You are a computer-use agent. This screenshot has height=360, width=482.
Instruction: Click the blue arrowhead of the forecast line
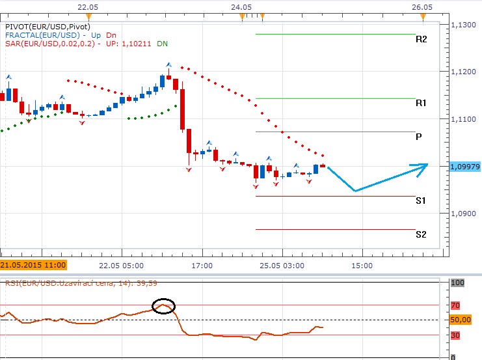click(x=424, y=166)
